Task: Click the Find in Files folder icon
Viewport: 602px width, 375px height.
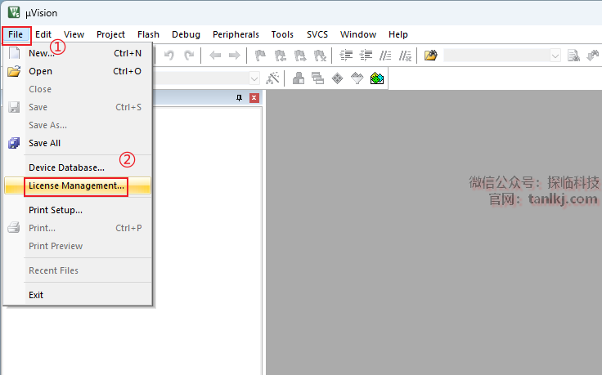Action: pos(430,56)
